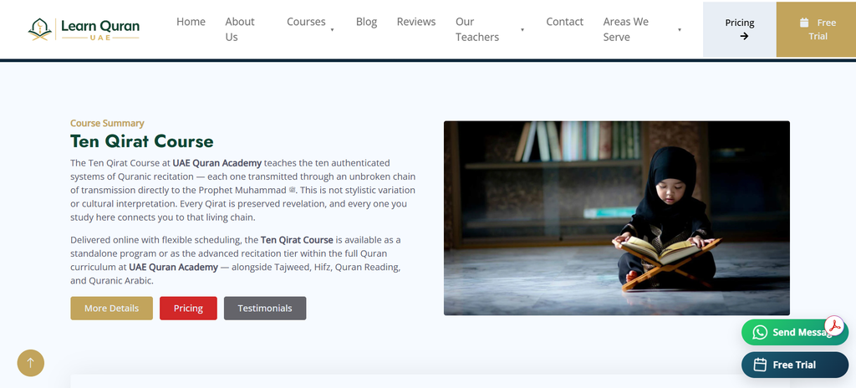Click the calendar icon in header Free Trial
This screenshot has height=388, width=856.
point(803,23)
